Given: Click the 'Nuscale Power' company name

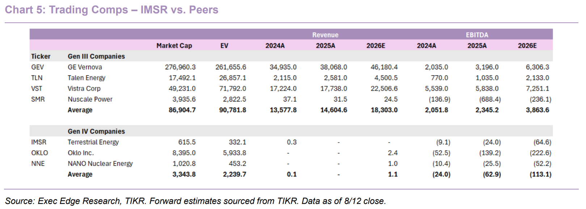Looking at the screenshot, I should pos(90,99).
